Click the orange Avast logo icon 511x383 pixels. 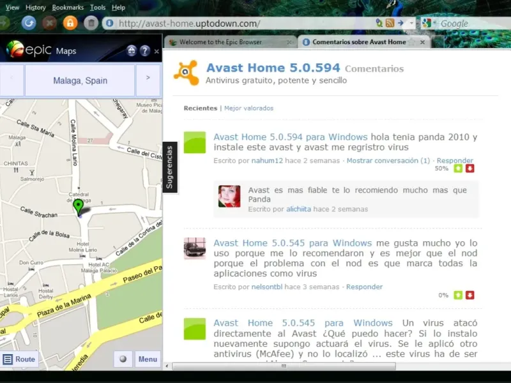(x=186, y=73)
